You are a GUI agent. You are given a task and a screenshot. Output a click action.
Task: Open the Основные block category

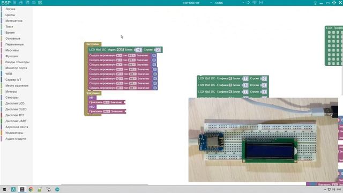pyautogui.click(x=13, y=39)
